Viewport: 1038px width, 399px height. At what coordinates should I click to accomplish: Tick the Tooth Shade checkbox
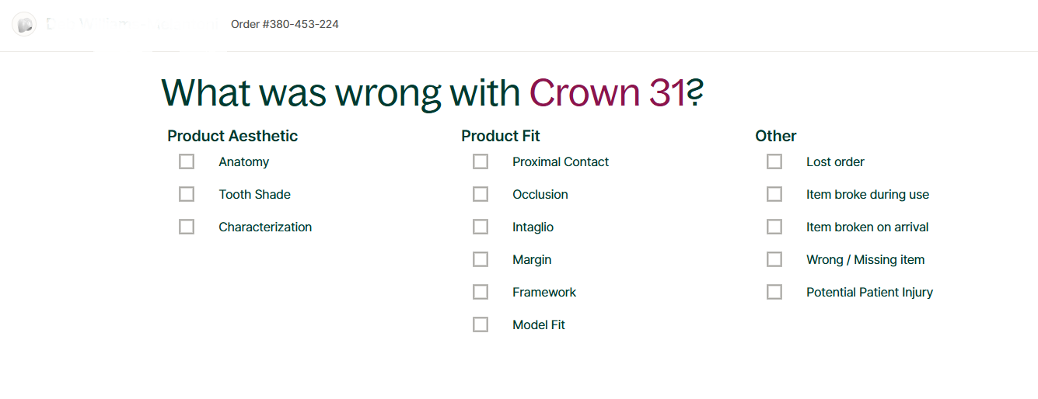(187, 194)
